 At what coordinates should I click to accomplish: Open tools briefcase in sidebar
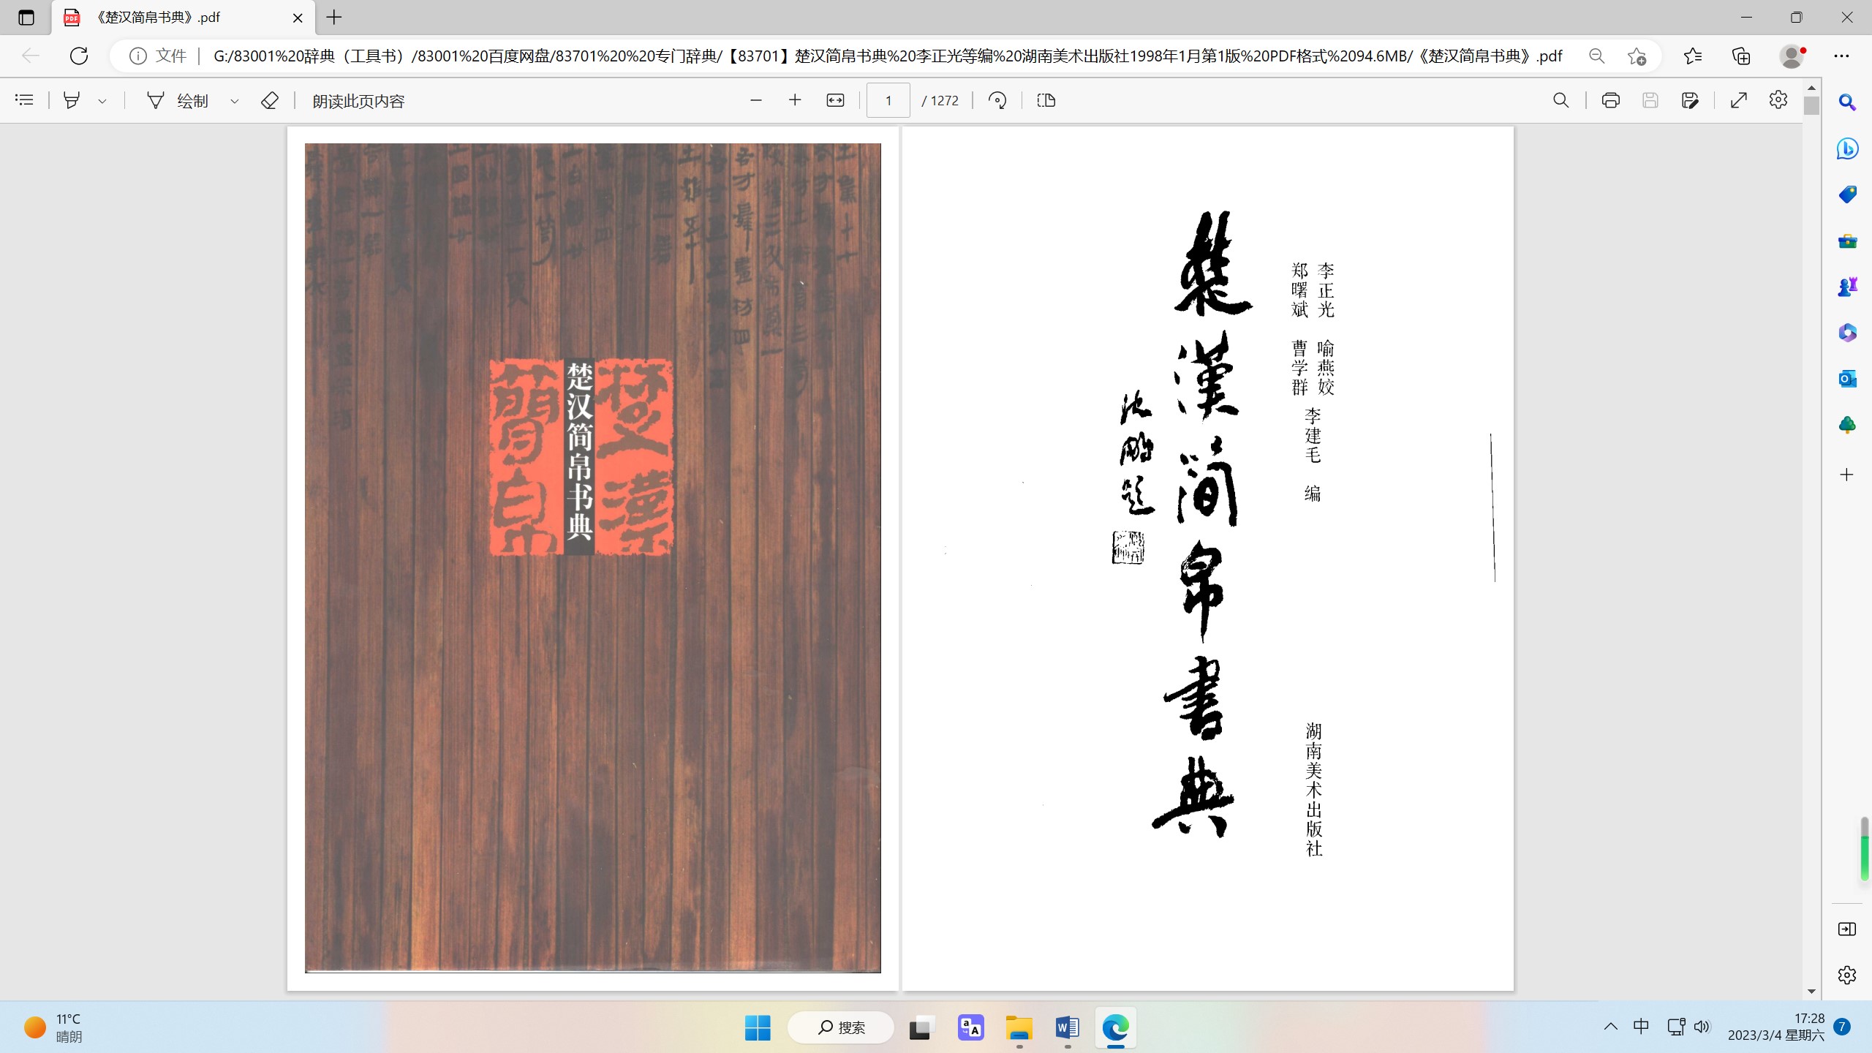coord(1847,241)
